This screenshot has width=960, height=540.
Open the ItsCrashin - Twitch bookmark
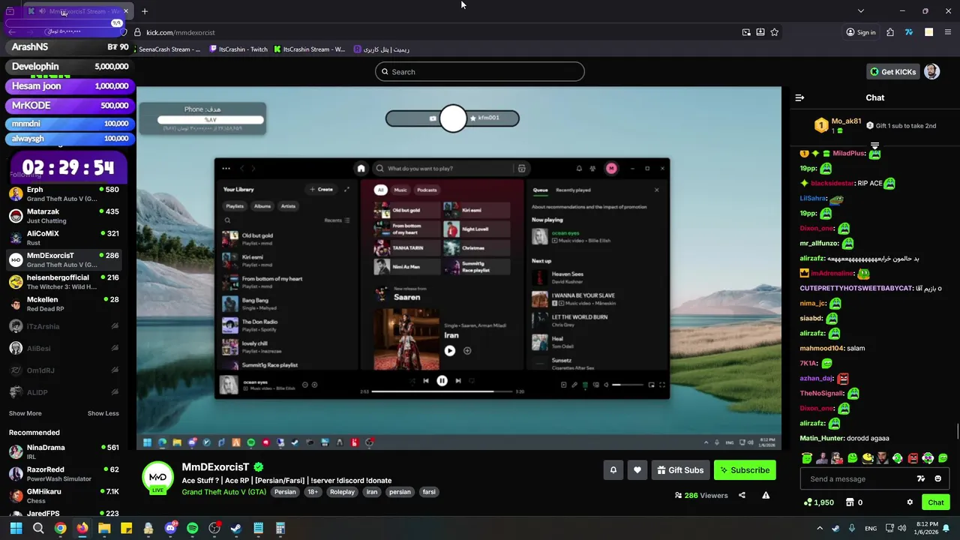(238, 49)
